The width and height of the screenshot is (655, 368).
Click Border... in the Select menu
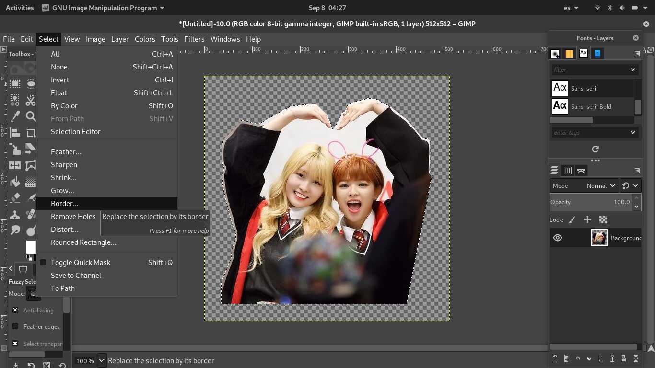point(65,203)
